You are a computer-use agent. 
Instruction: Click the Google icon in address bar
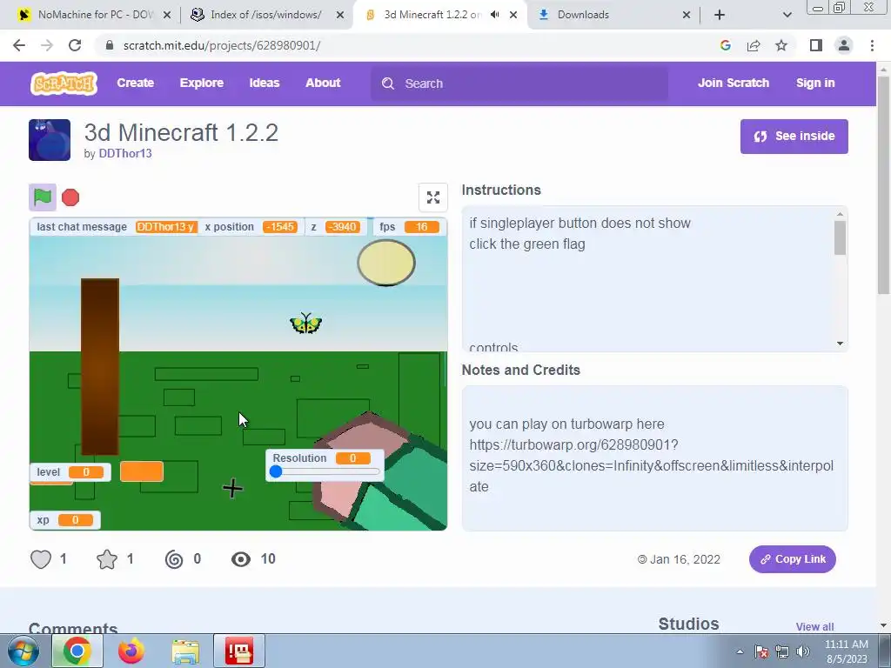pyautogui.click(x=725, y=45)
